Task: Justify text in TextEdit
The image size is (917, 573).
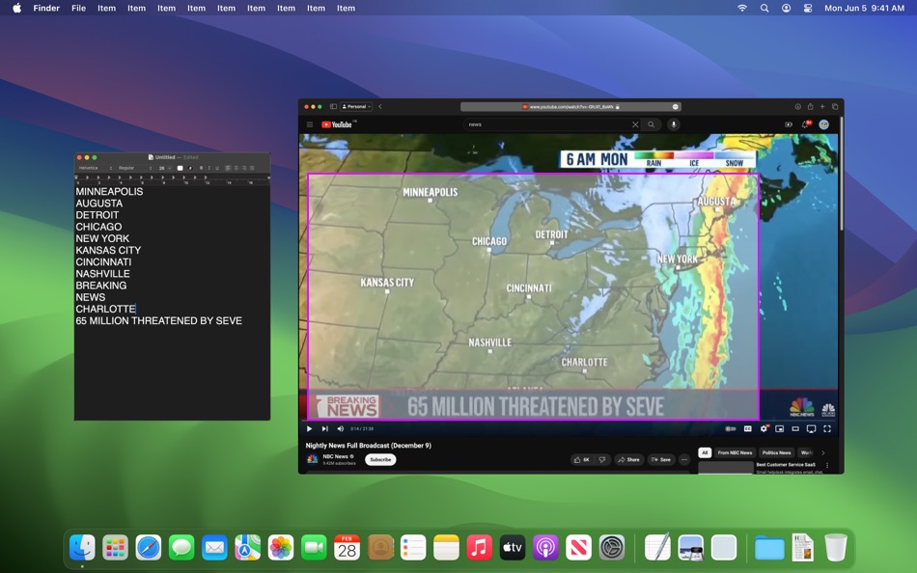Action: click(x=252, y=168)
